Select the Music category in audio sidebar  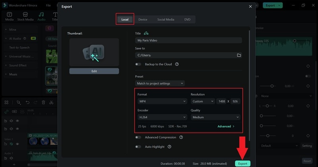(x=13, y=74)
